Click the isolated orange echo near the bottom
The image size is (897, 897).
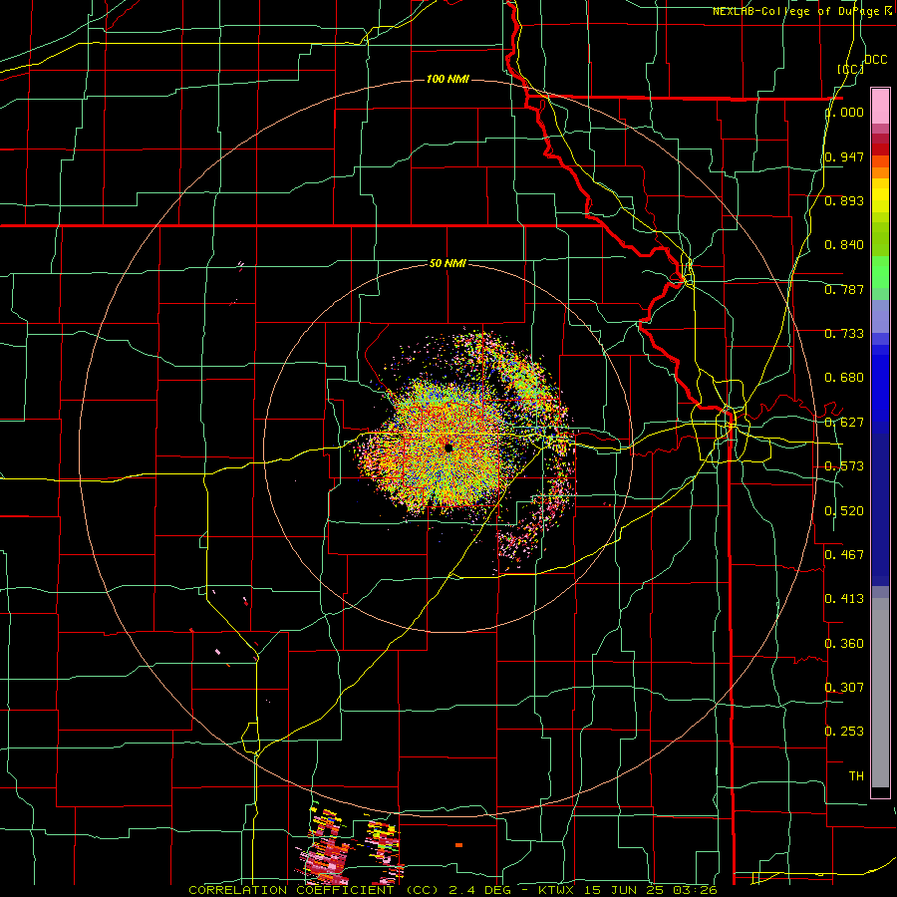coord(458,845)
